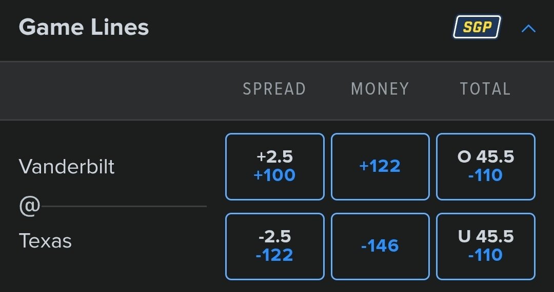Click the SGP same game parlay badge
Screen dimensions: 554x292
coord(477,27)
